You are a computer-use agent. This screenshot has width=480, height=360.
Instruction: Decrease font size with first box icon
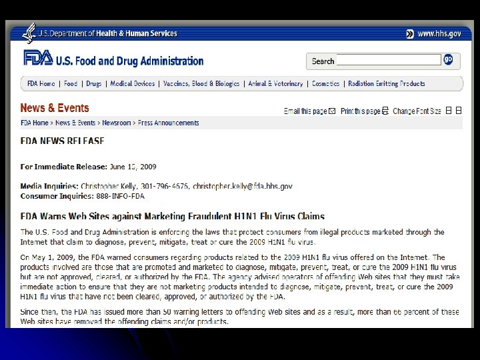[x=449, y=111]
